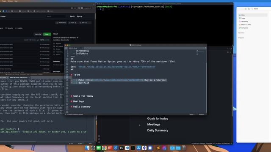Image resolution: width=271 pixels, height=152 pixels.
Task: Click the todoist_api_token config line
Action: point(43,132)
